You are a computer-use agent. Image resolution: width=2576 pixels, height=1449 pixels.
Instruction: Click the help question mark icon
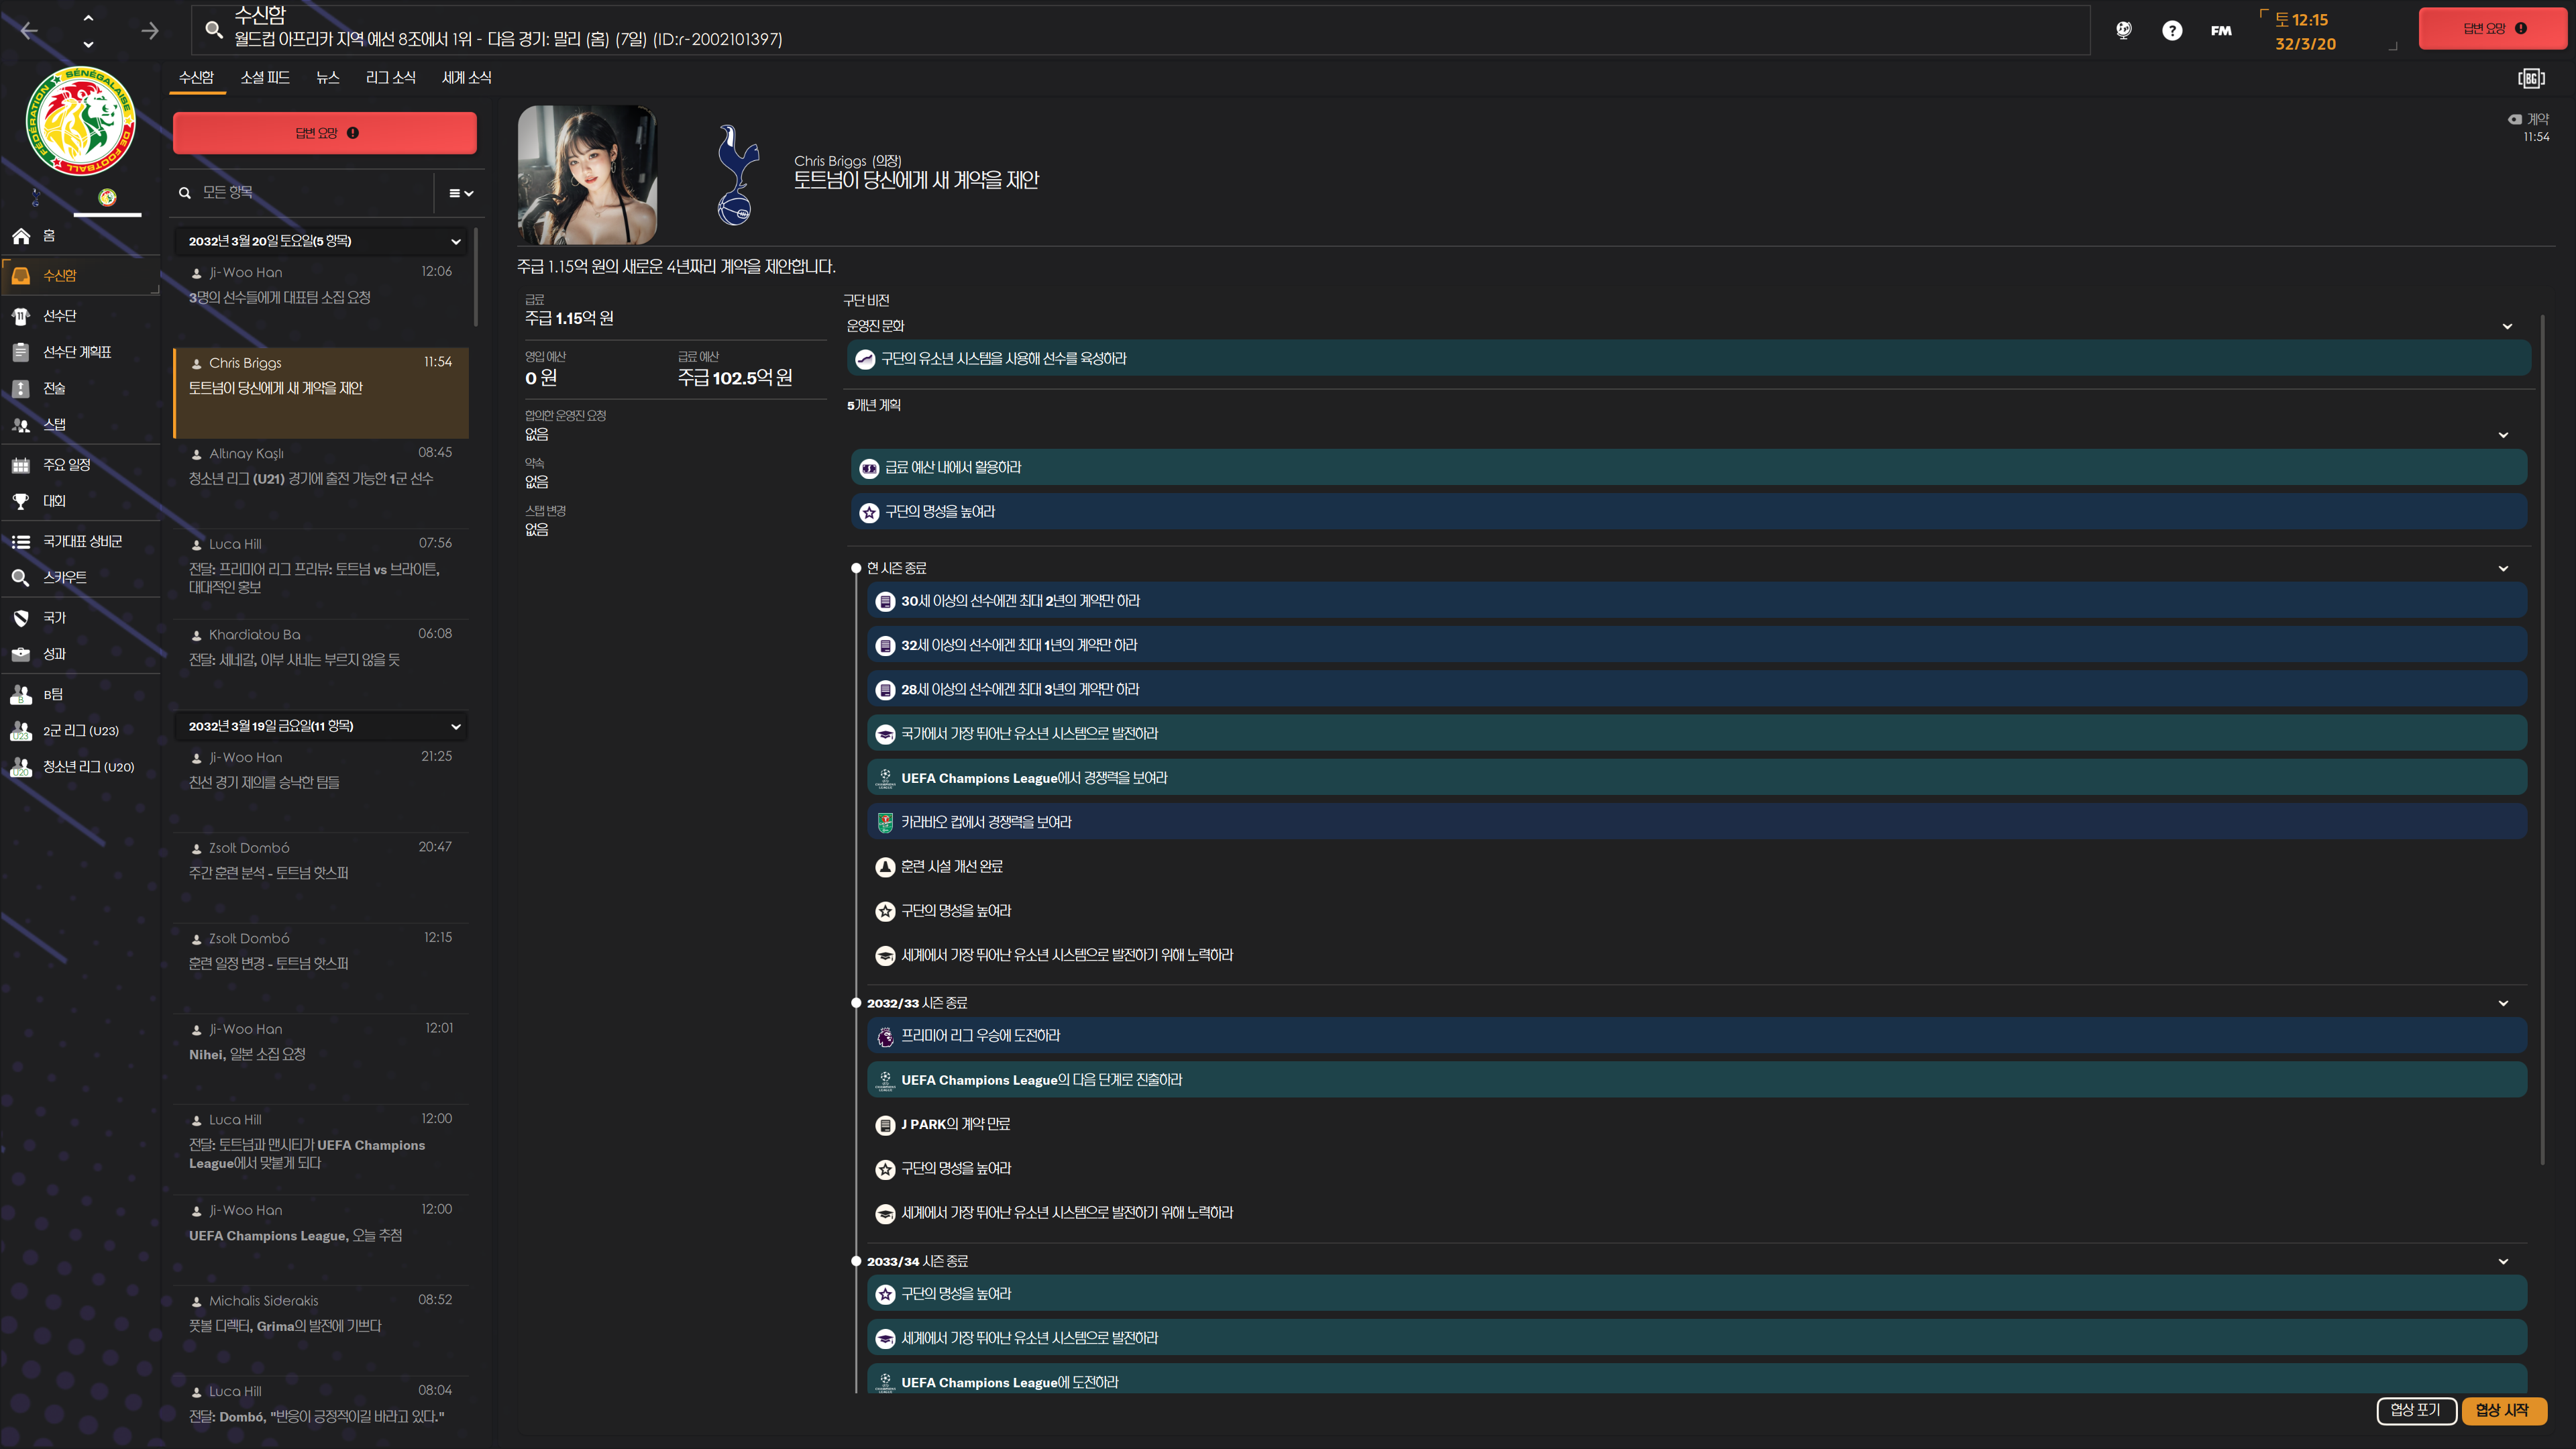[2172, 30]
